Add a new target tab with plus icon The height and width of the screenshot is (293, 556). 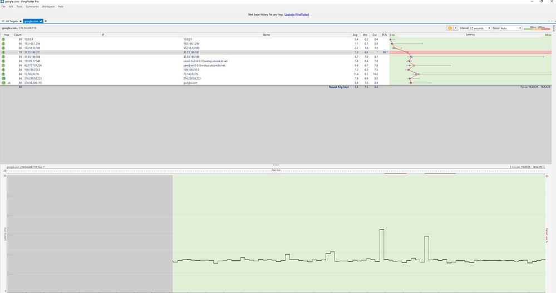[46, 21]
